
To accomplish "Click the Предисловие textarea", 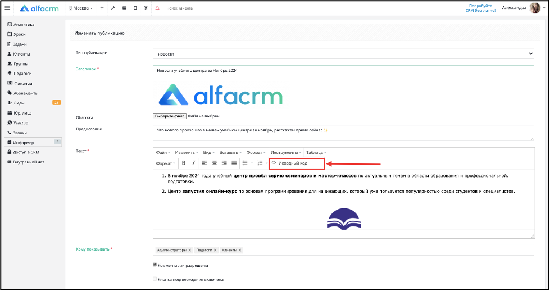I will (343, 133).
